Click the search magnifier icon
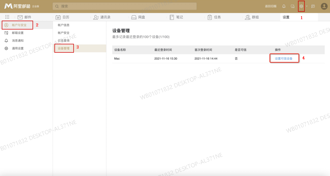 click(57, 6)
